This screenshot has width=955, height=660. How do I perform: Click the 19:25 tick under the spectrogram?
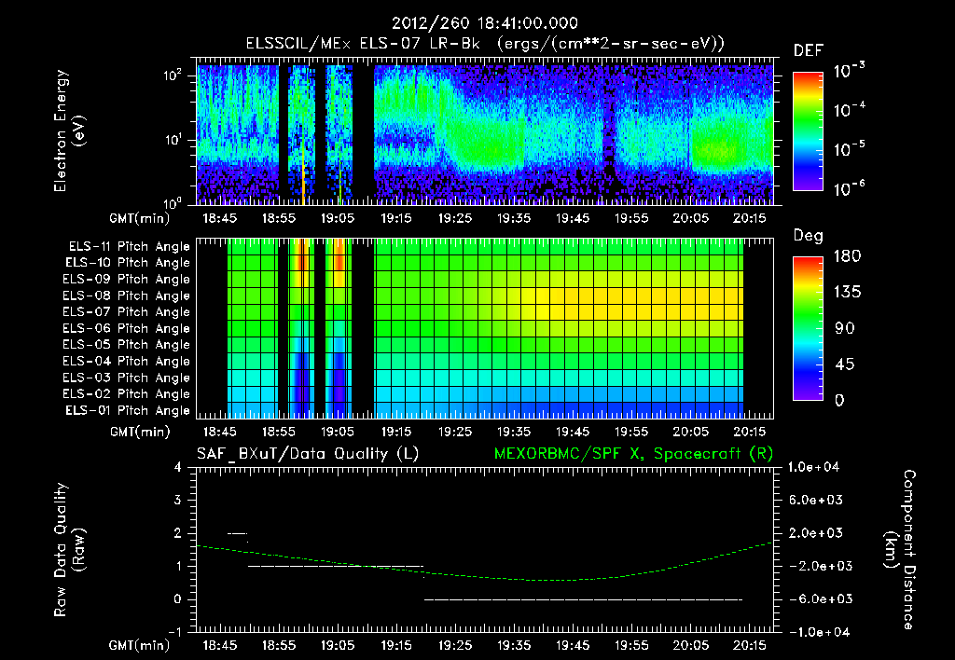click(455, 218)
